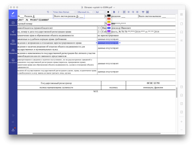This screenshot has width=194, height=147.
Task: Click the text box fit icon
Action: click(x=147, y=12)
